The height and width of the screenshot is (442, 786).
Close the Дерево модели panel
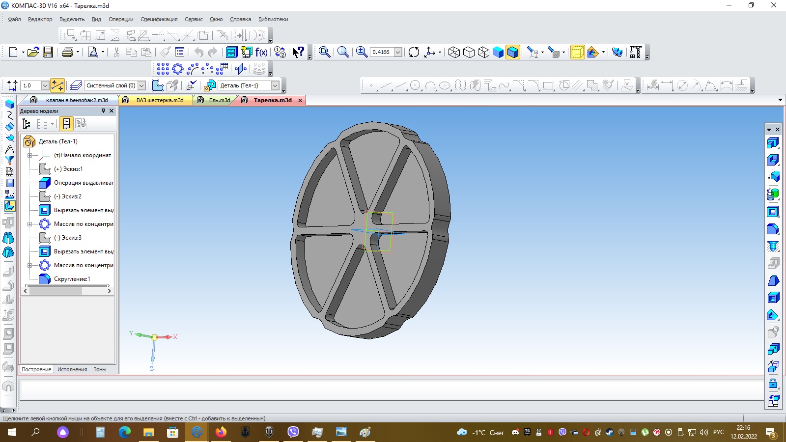(x=112, y=111)
